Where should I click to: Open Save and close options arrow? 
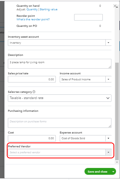tap(113, 172)
